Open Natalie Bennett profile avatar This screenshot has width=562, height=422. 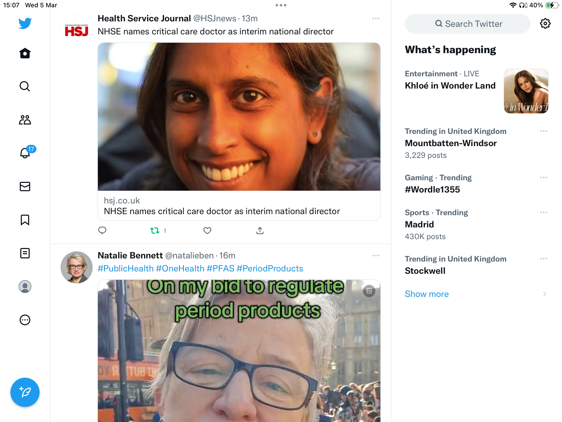point(76,267)
